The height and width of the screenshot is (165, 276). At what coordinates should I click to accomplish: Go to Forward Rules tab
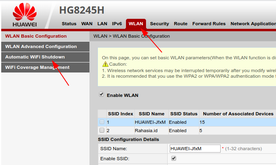point(209,24)
